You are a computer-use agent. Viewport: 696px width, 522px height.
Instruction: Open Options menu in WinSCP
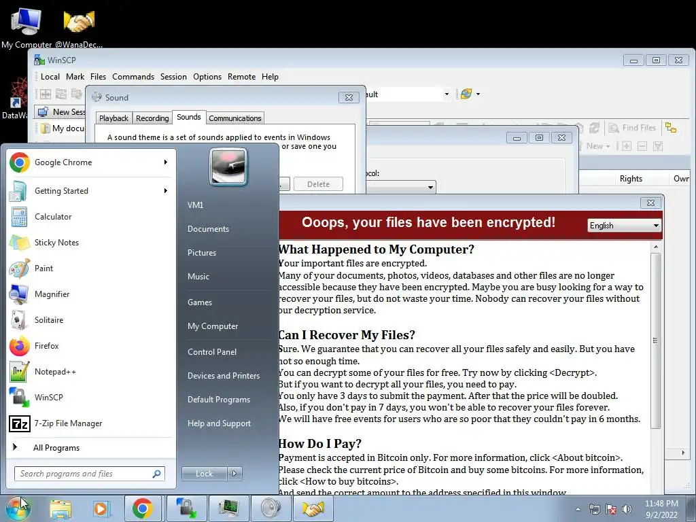click(x=207, y=77)
